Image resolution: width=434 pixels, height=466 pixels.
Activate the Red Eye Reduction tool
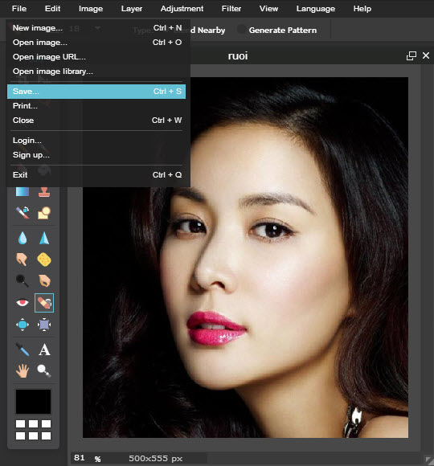click(23, 303)
